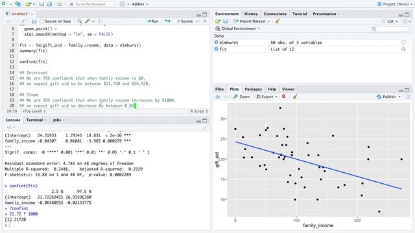Click the Go to file/function field
This screenshot has width=415, height=233.
[91, 4]
